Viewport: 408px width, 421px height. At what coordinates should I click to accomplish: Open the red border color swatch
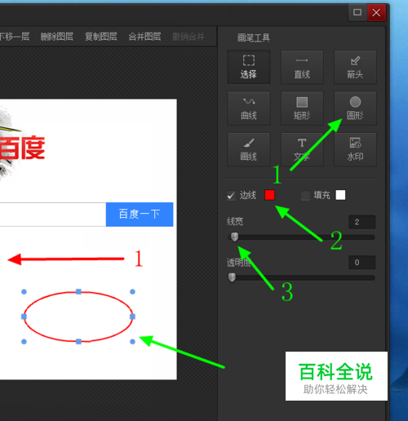269,195
